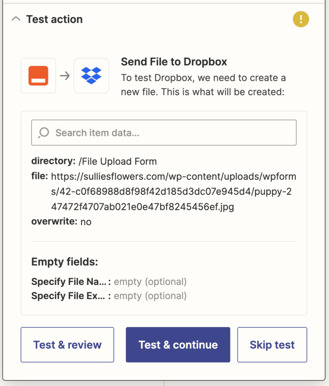This screenshot has height=386, width=329.
Task: Select the WPForms orange app icon
Action: pos(38,75)
